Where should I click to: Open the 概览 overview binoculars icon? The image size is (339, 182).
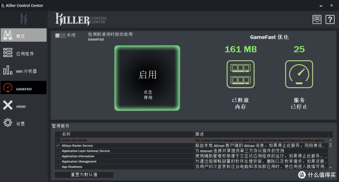point(8,35)
